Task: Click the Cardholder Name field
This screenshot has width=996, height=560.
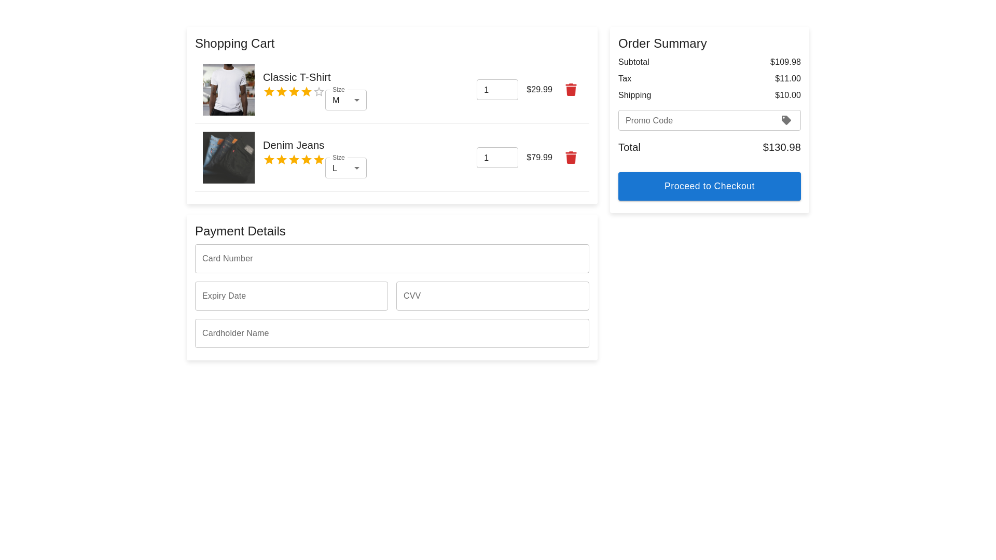Action: coord(392,333)
